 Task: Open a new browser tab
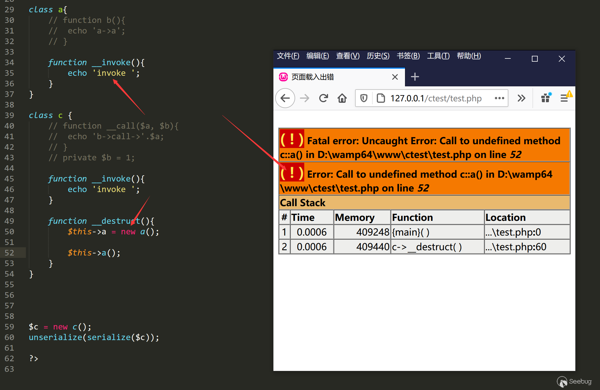tap(415, 77)
